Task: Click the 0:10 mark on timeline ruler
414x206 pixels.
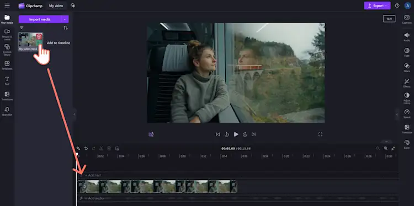Action: 183,156
